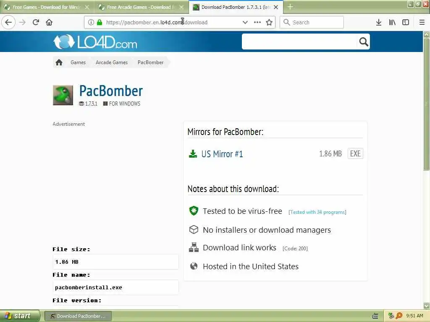The image size is (430, 322).
Task: Open the address bar history dropdown arrow
Action: click(x=245, y=22)
